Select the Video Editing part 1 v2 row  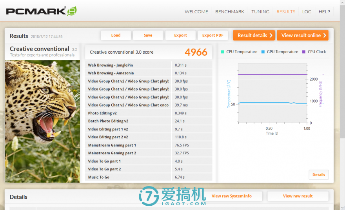[x=149, y=129]
